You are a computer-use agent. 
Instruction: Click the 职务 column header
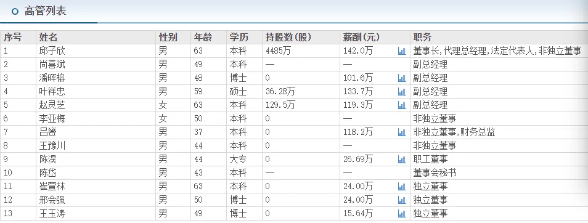point(423,38)
